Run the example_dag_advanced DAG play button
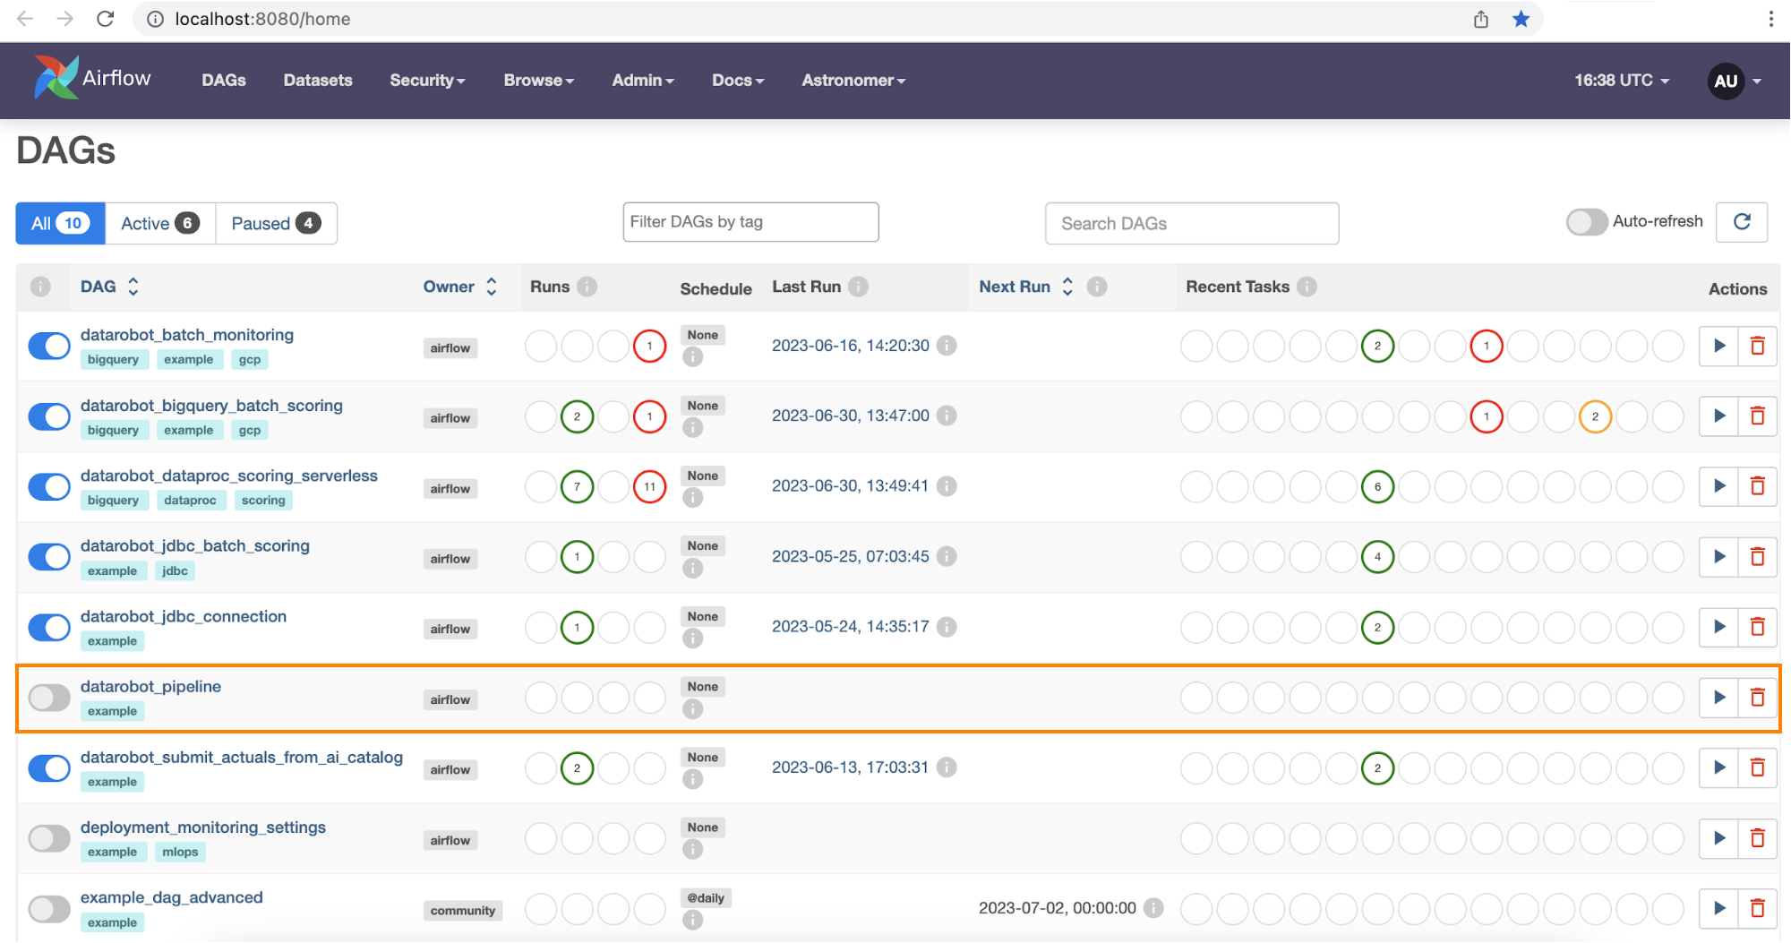 click(x=1718, y=908)
